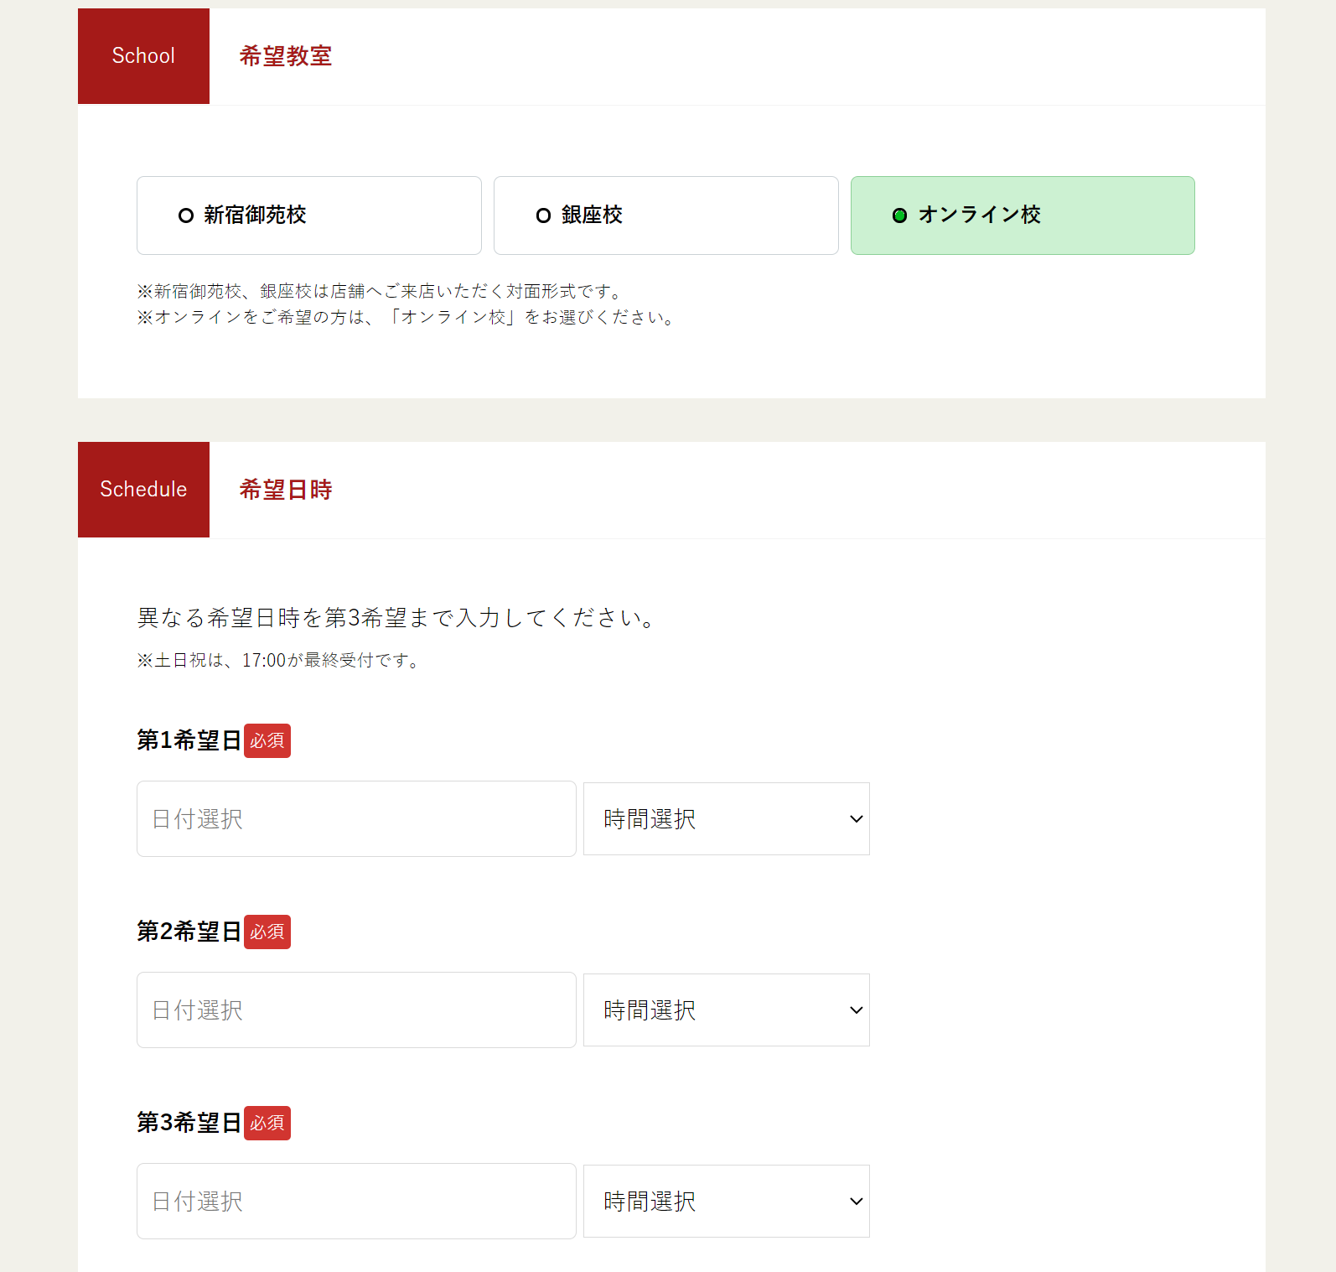Click the green radio indicator of オンライン校
Viewport: 1336px width, 1272px height.
(x=899, y=215)
